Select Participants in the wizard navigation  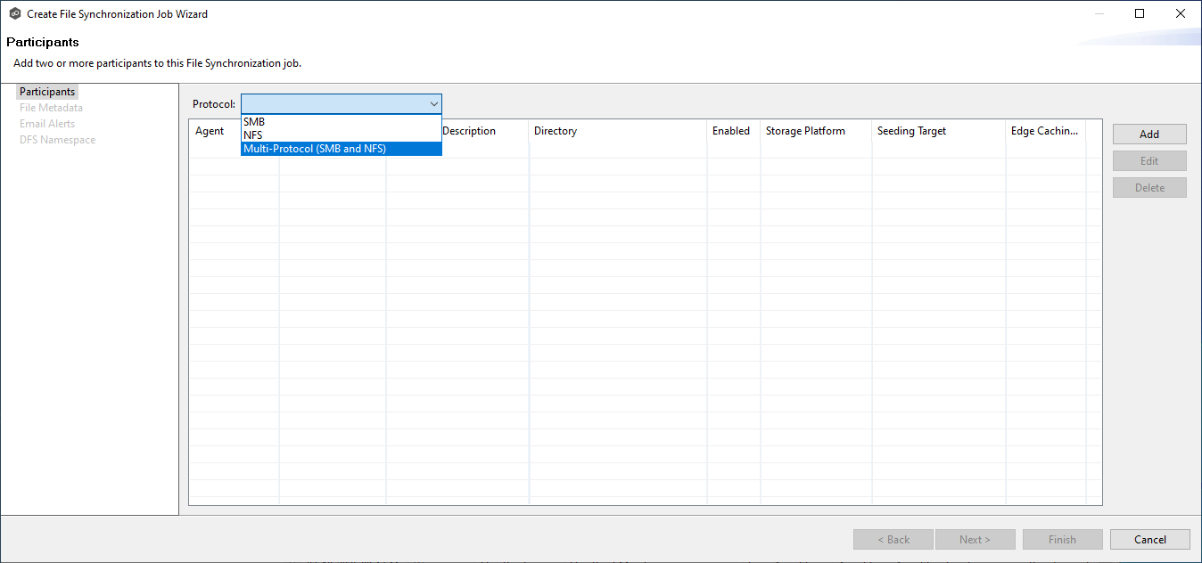point(47,92)
